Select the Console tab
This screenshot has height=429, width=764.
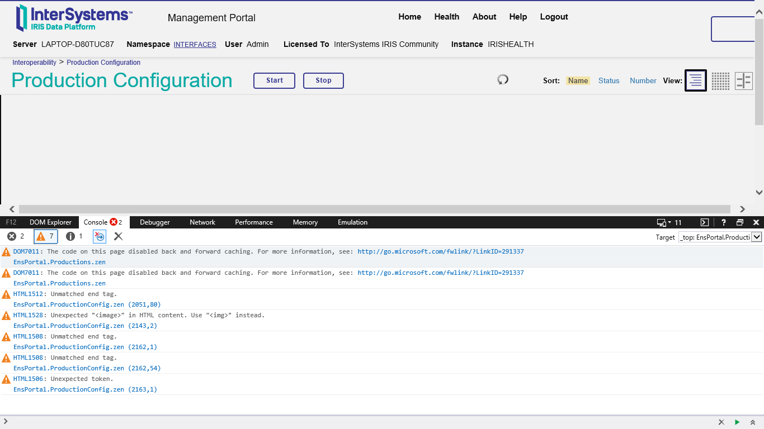click(103, 222)
